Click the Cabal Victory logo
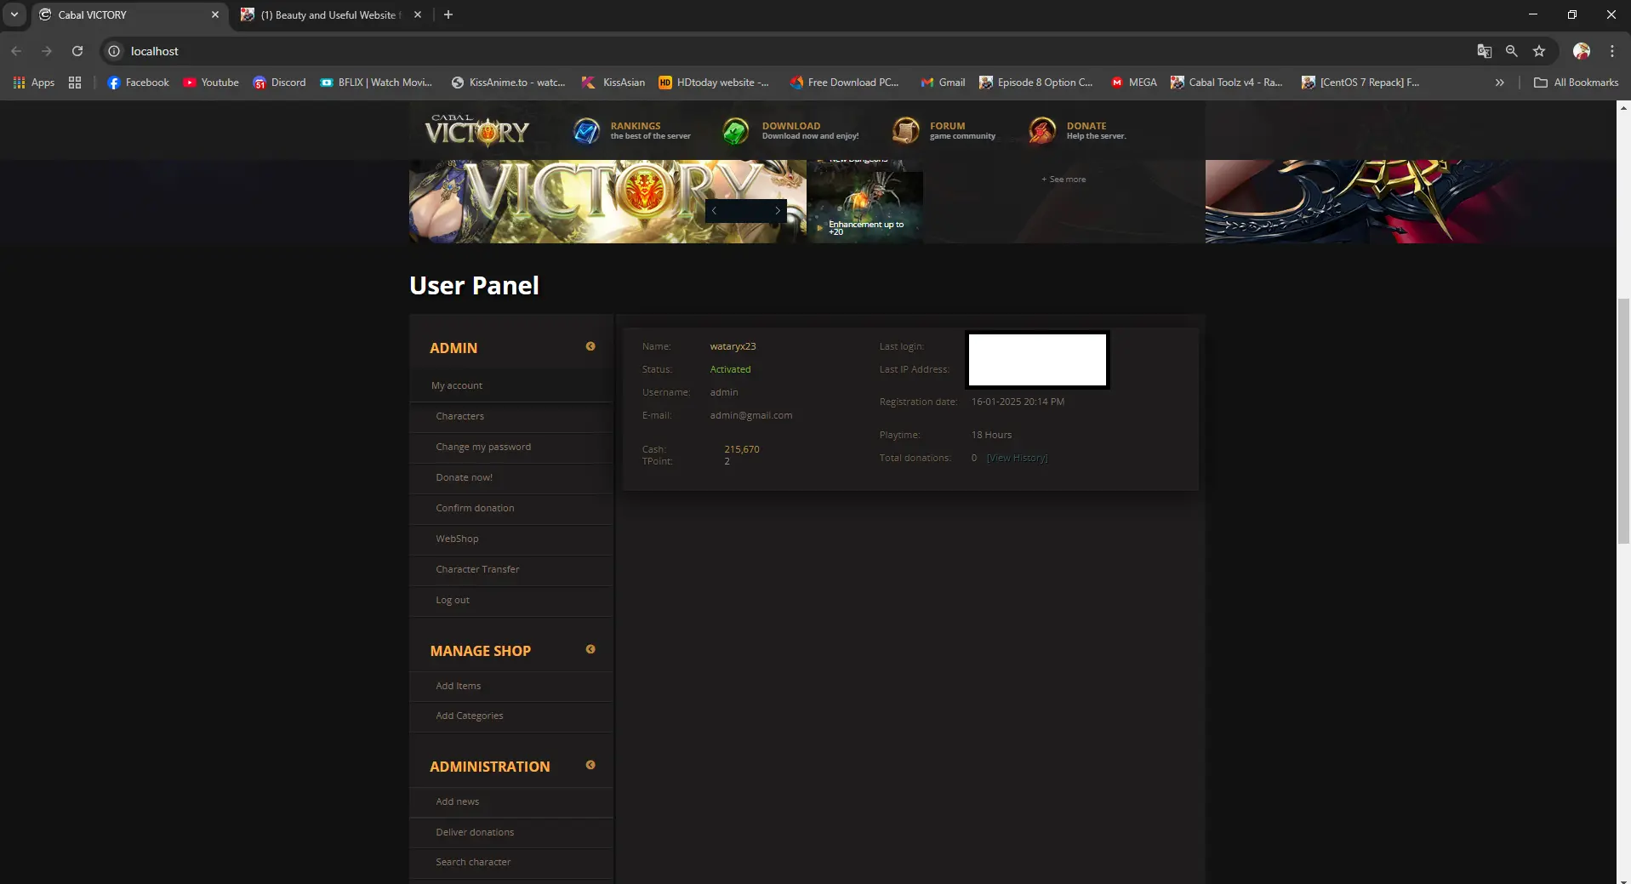This screenshot has height=884, width=1631. (x=476, y=130)
